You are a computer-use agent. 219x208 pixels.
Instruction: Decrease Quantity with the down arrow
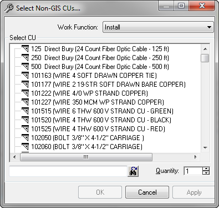tap(206, 173)
